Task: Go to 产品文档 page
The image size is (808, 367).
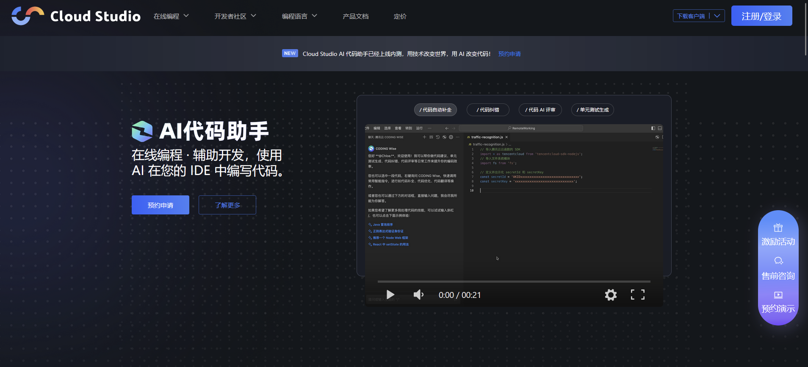Action: 356,16
